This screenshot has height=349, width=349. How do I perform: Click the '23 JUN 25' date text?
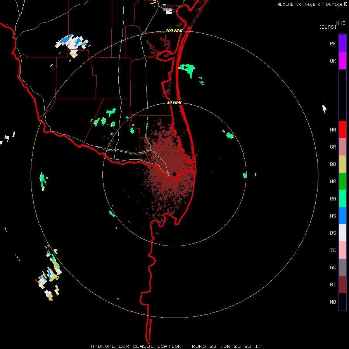coord(225,346)
